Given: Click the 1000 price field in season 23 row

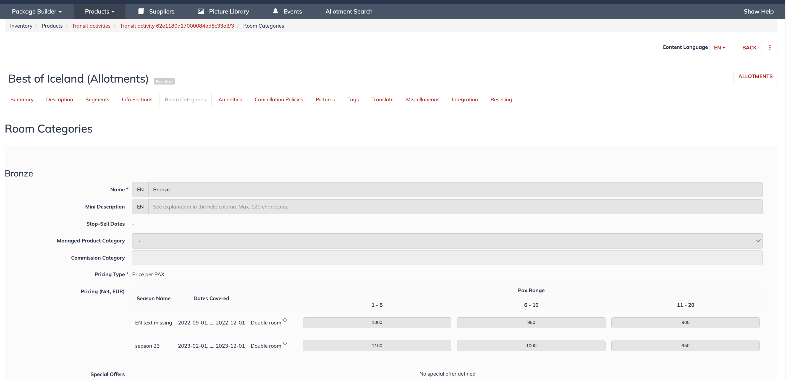Looking at the screenshot, I should click(x=531, y=345).
